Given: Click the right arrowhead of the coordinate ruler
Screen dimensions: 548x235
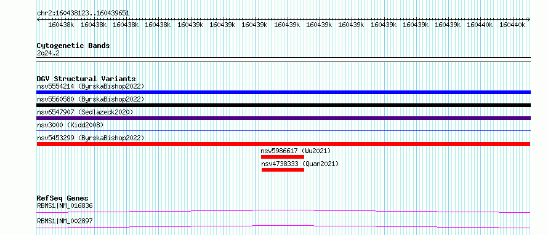Looking at the screenshot, I should (528, 20).
